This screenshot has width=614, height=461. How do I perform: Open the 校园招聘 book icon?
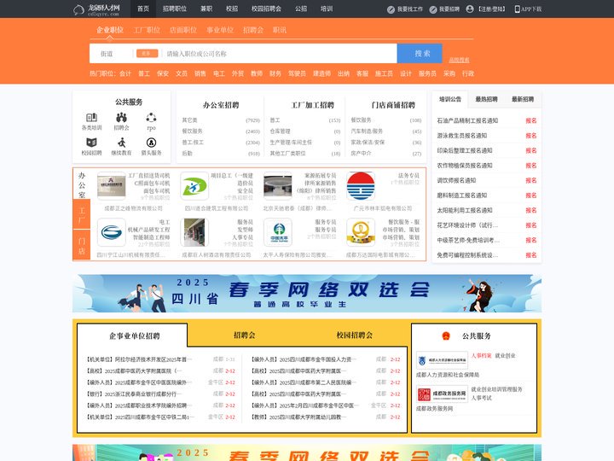pyautogui.click(x=91, y=143)
